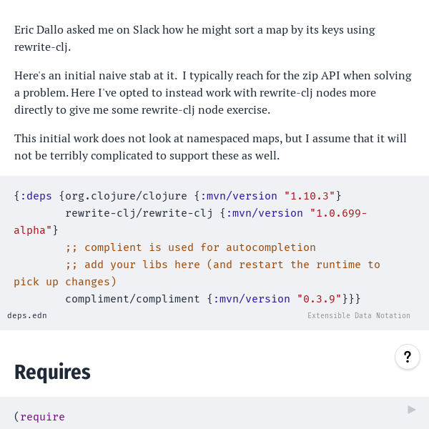
Task: Click the compliment/compliment dependency name
Action: tap(132, 299)
